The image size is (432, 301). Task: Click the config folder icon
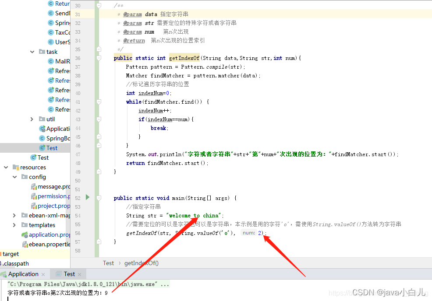click(25, 177)
